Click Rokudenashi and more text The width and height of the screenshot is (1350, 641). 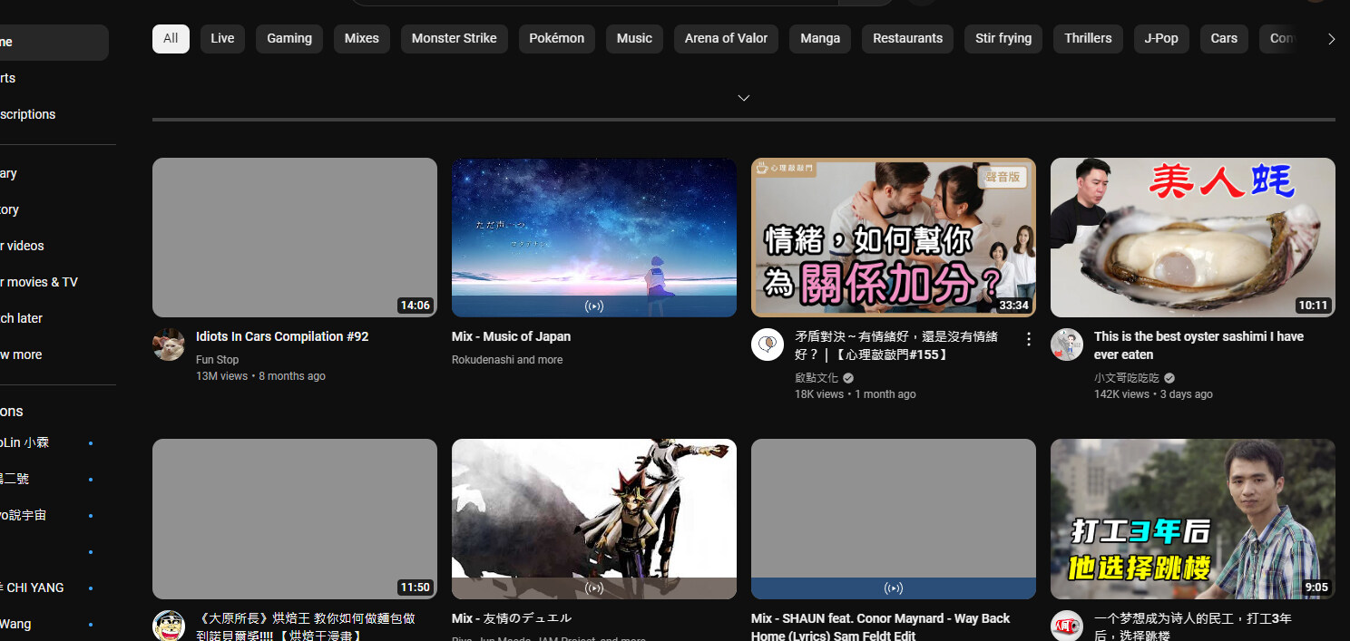(x=507, y=360)
